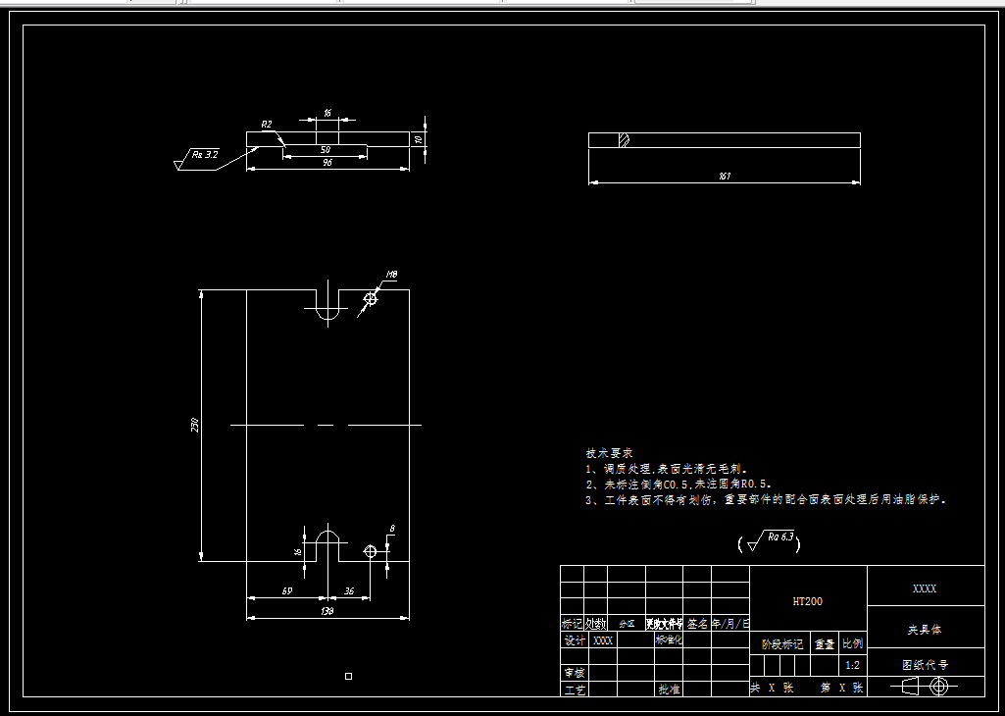Click the Ra 6.3 roughness symbol in parentheses
Screen dimensions: 1005x716
tap(770, 542)
